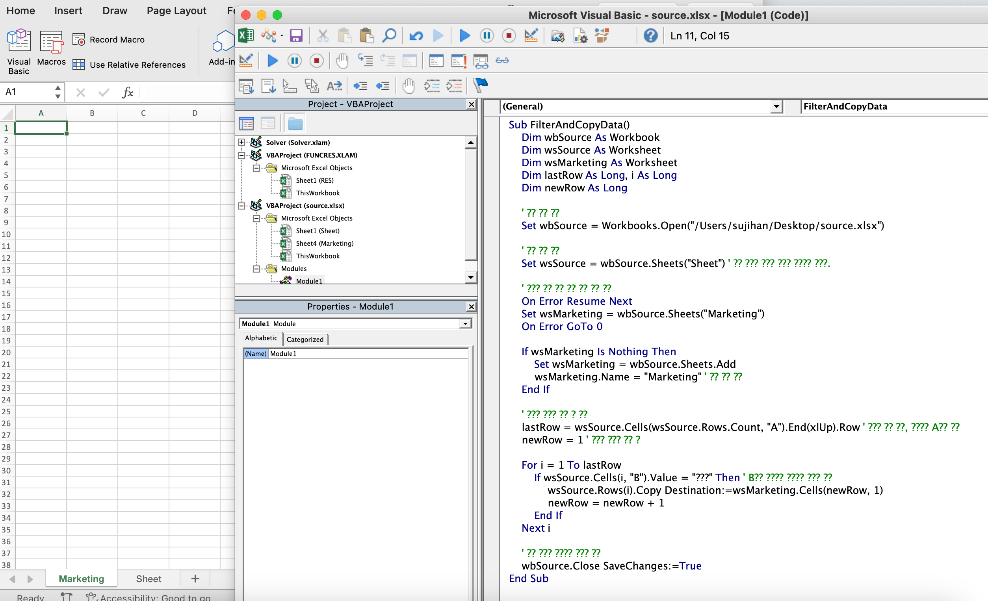This screenshot has width=988, height=601.
Task: Click the Step Over debug icon
Action: [x=387, y=61]
